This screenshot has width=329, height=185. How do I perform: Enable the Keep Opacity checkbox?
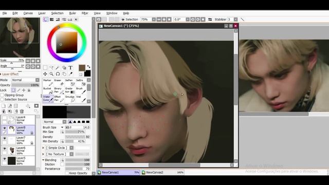(x=67, y=173)
